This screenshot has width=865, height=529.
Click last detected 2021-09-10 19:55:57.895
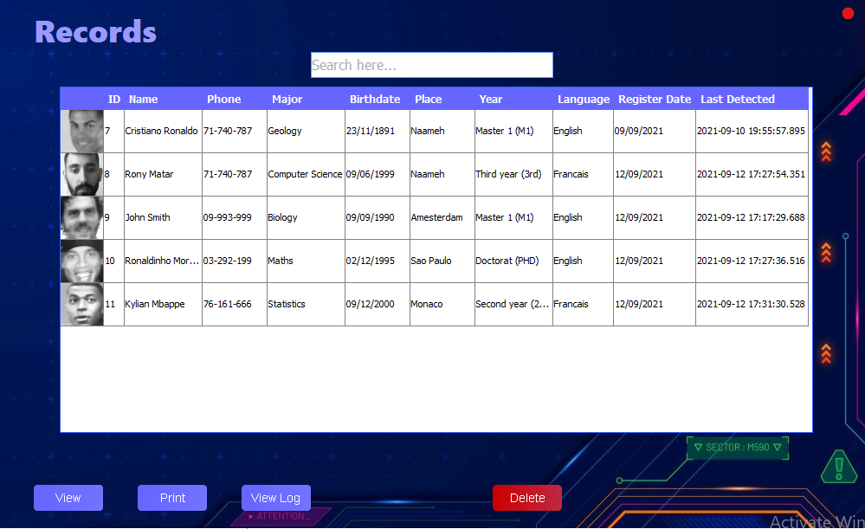click(752, 132)
